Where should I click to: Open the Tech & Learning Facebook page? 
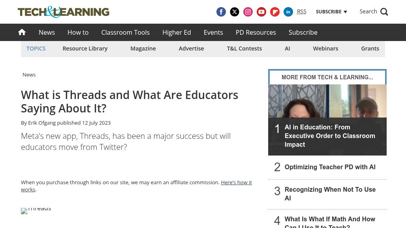221,12
